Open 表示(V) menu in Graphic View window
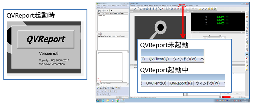This screenshot has height=105, width=253. 109,6
